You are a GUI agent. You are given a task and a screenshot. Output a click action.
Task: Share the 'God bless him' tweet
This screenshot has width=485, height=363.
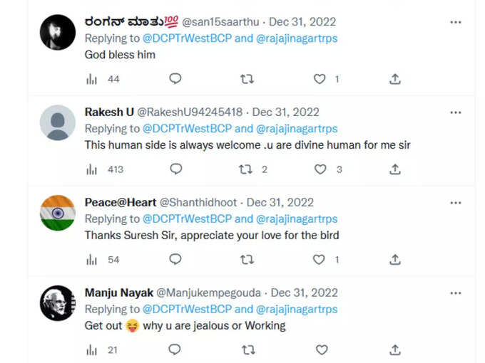coord(395,79)
